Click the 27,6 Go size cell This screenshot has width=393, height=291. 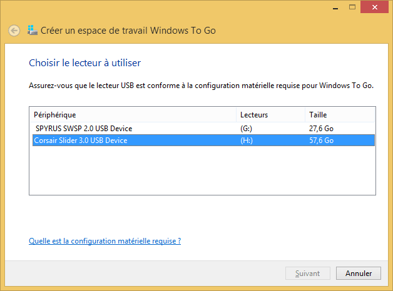pos(321,128)
